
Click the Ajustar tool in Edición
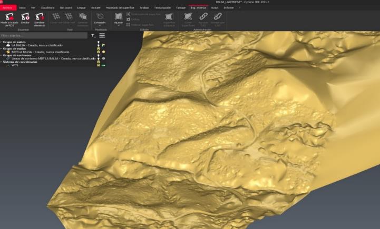(x=118, y=17)
